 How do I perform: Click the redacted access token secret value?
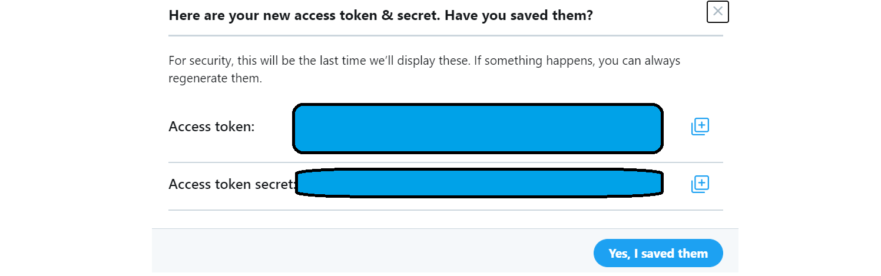pyautogui.click(x=479, y=183)
